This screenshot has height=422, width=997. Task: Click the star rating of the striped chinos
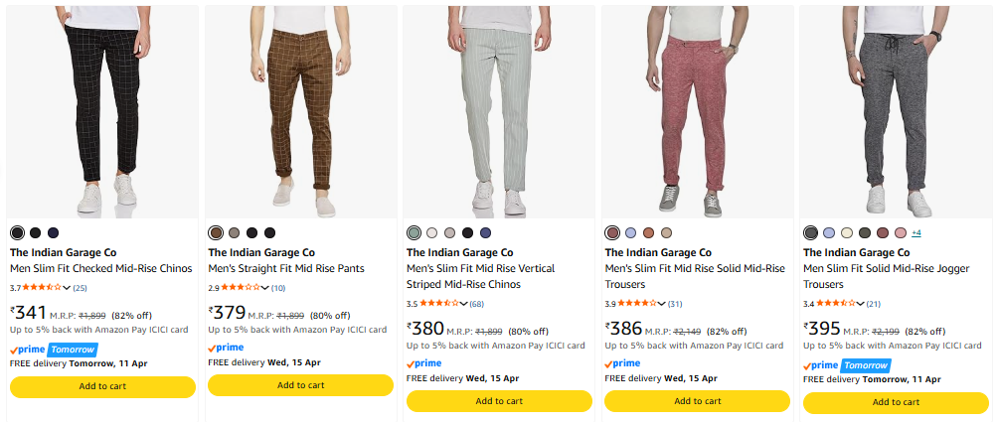pos(439,304)
